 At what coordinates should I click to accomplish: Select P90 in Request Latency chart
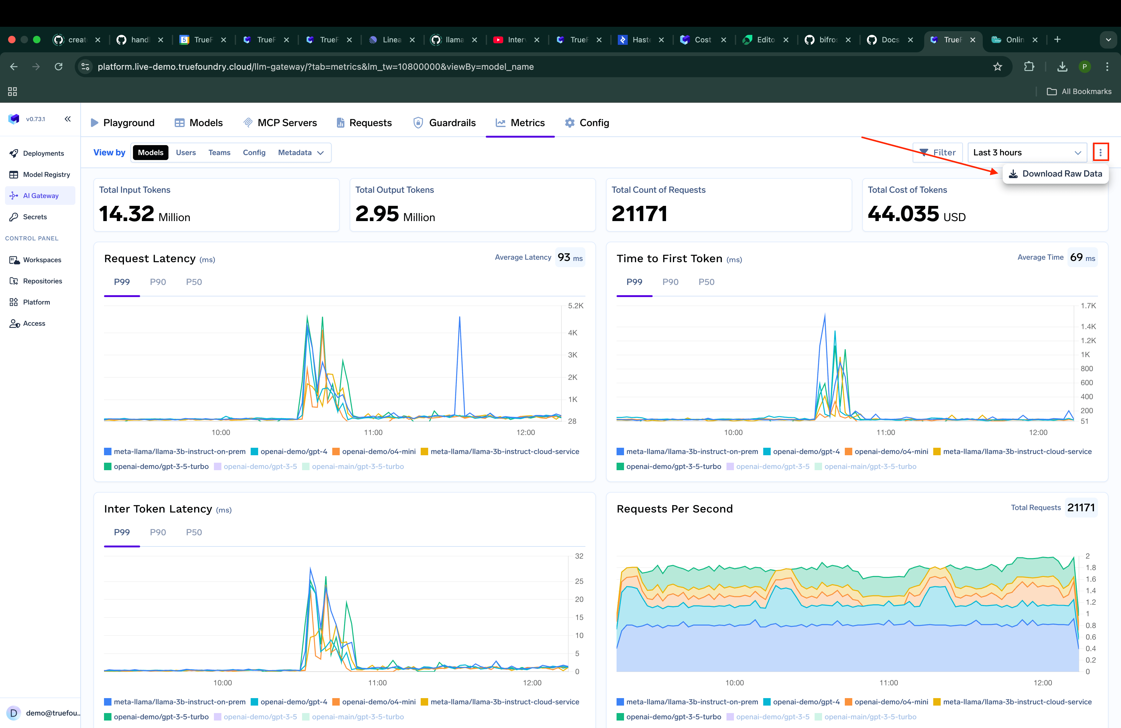[x=158, y=282]
